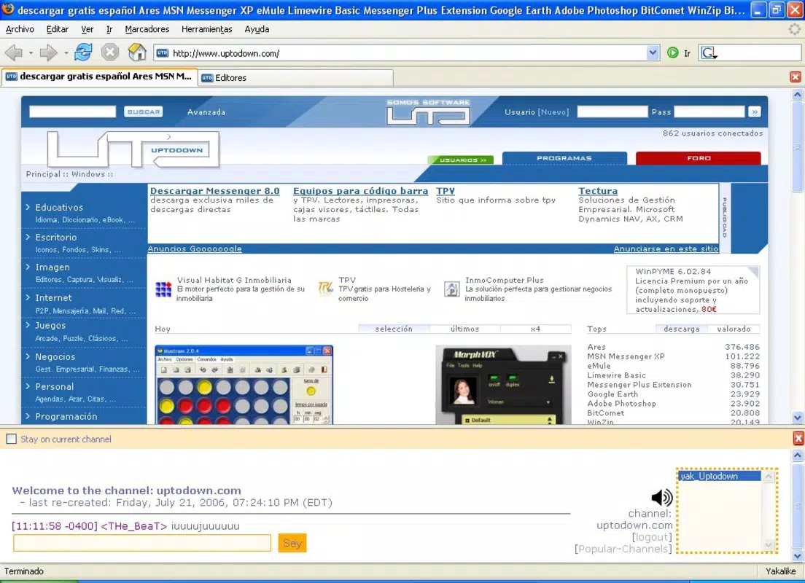Screen dimensions: 805x583
Task: Click Anunciarse en este sitio link
Action: [x=666, y=249]
